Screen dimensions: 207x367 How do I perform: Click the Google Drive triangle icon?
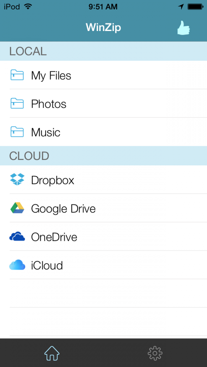pyautogui.click(x=17, y=208)
